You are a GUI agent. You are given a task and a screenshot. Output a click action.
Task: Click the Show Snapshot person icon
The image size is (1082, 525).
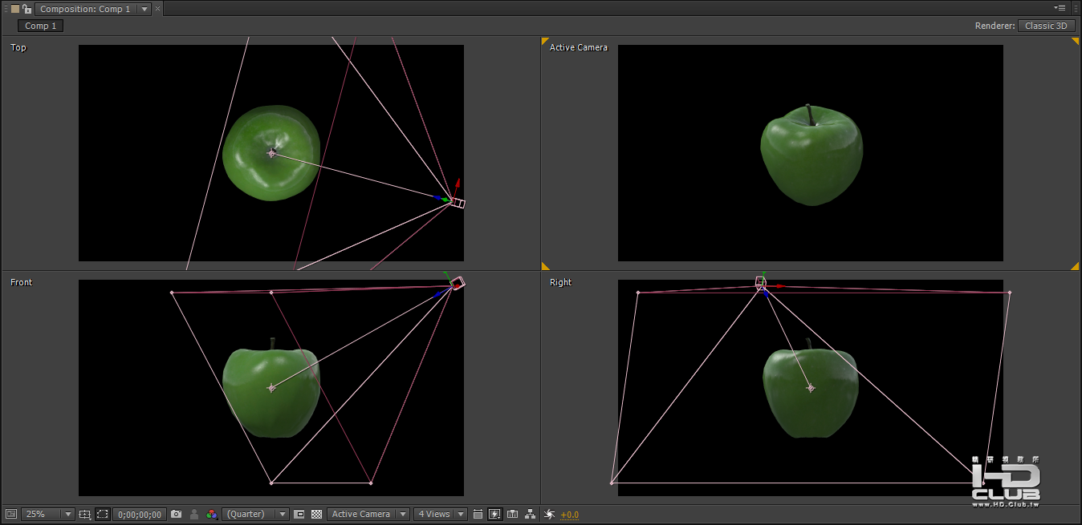pos(194,514)
